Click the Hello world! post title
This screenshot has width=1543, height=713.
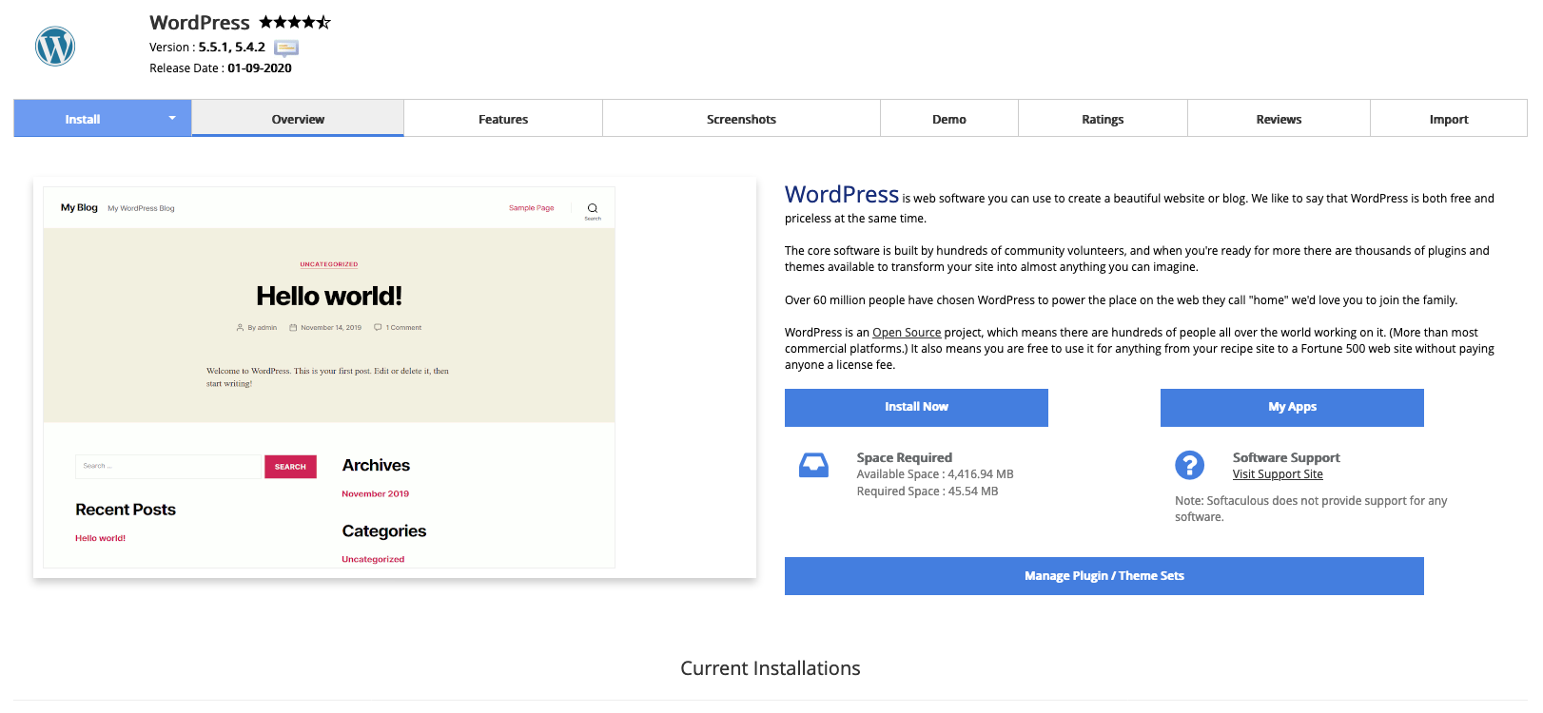click(x=329, y=297)
